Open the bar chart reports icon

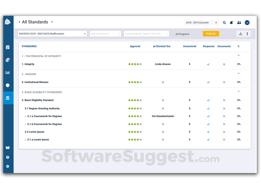click(8, 73)
